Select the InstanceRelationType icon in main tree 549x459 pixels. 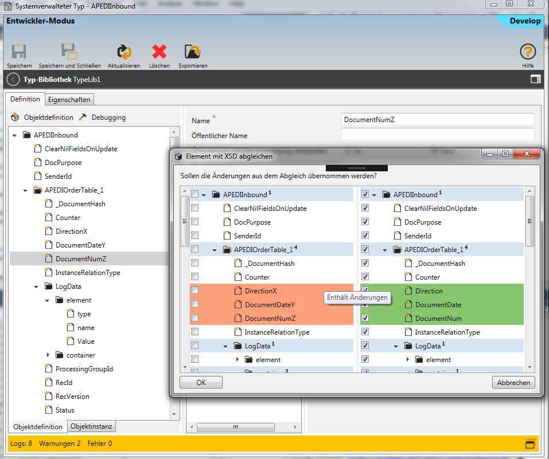pos(49,272)
